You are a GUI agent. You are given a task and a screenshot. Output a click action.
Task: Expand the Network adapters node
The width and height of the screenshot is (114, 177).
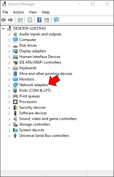tap(9, 85)
